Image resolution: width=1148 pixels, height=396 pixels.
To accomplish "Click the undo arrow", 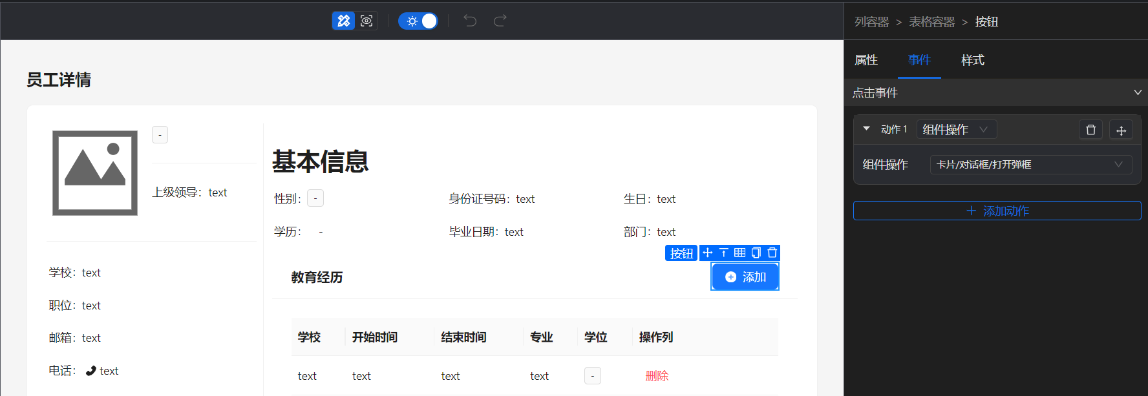I will tap(470, 21).
